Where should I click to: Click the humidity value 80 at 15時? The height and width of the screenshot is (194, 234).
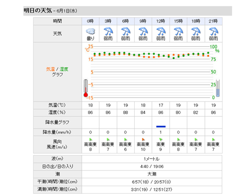tap(178, 112)
